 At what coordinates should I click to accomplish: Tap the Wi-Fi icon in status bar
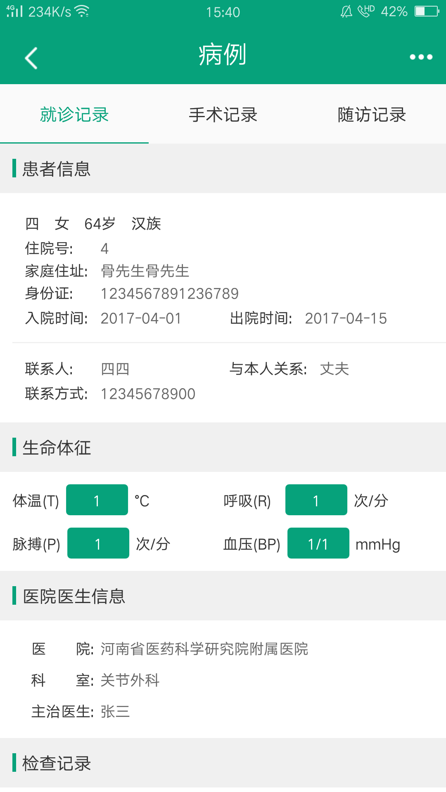tap(81, 11)
